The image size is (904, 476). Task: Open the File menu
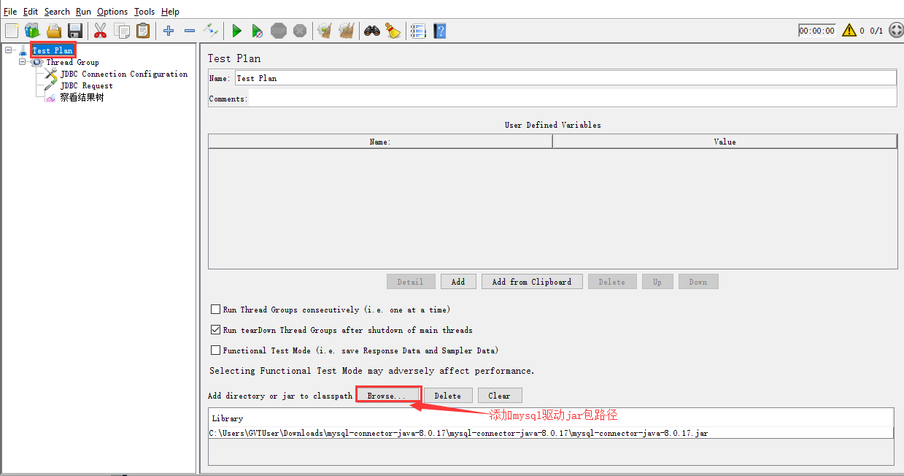coord(10,12)
